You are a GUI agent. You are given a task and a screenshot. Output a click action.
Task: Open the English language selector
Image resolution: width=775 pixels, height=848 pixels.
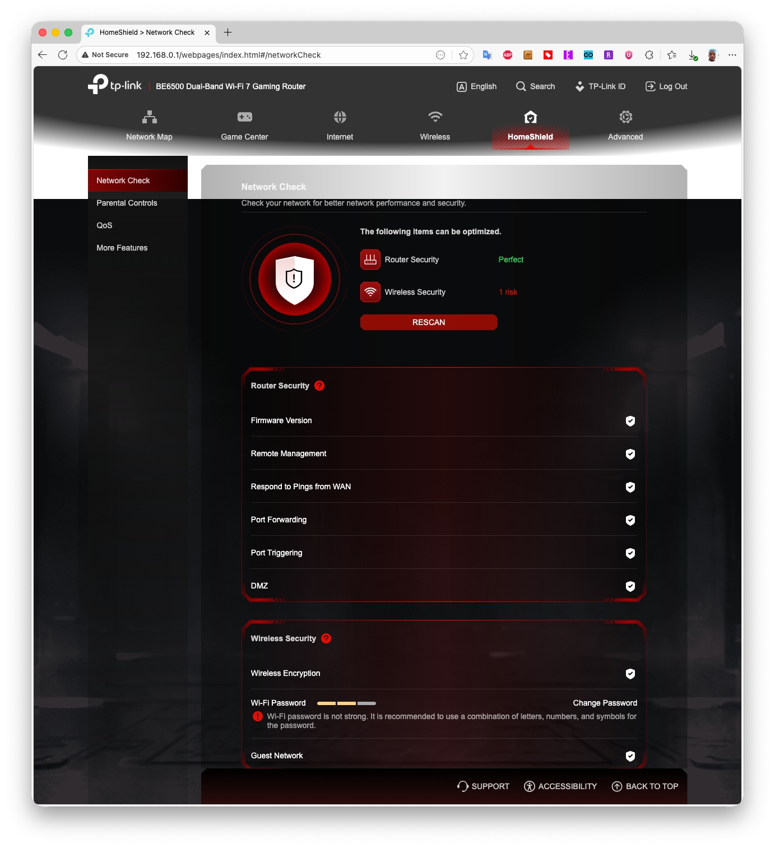pos(477,86)
